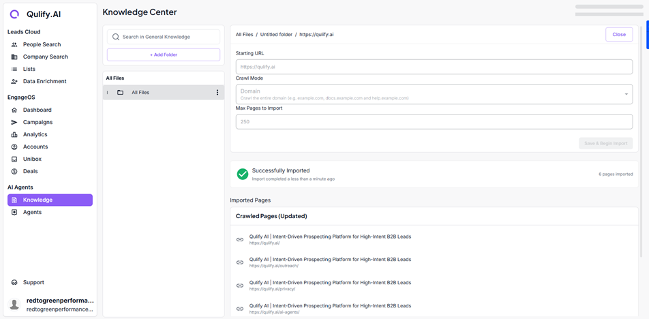
Task: Click the redtogreenperforma... account name
Action: pos(61,301)
